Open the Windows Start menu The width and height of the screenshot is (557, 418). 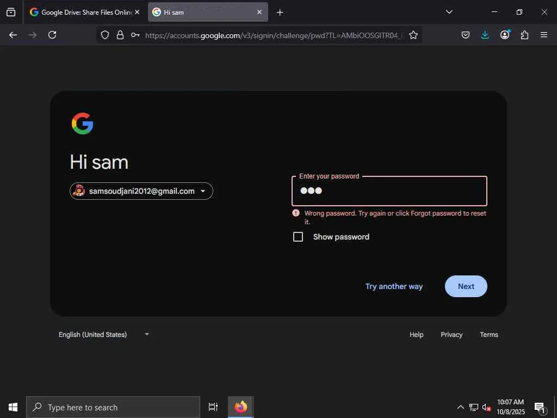[13, 407]
